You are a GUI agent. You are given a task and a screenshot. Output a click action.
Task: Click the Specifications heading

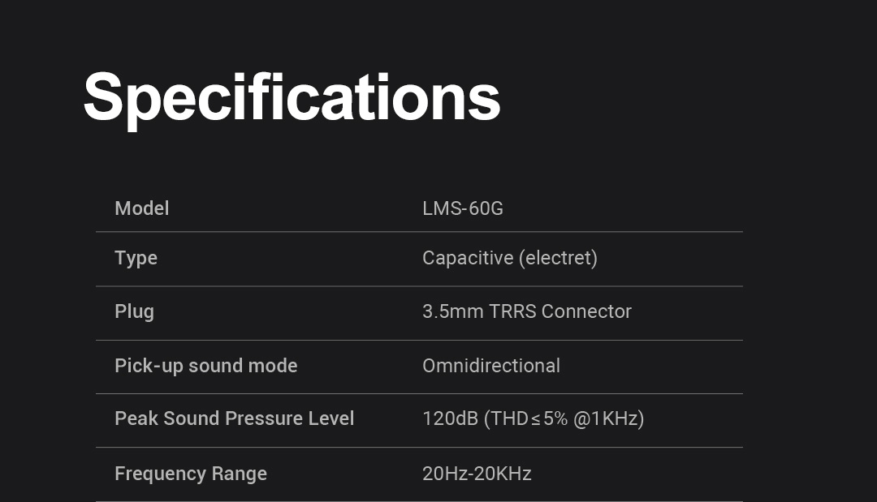point(292,97)
